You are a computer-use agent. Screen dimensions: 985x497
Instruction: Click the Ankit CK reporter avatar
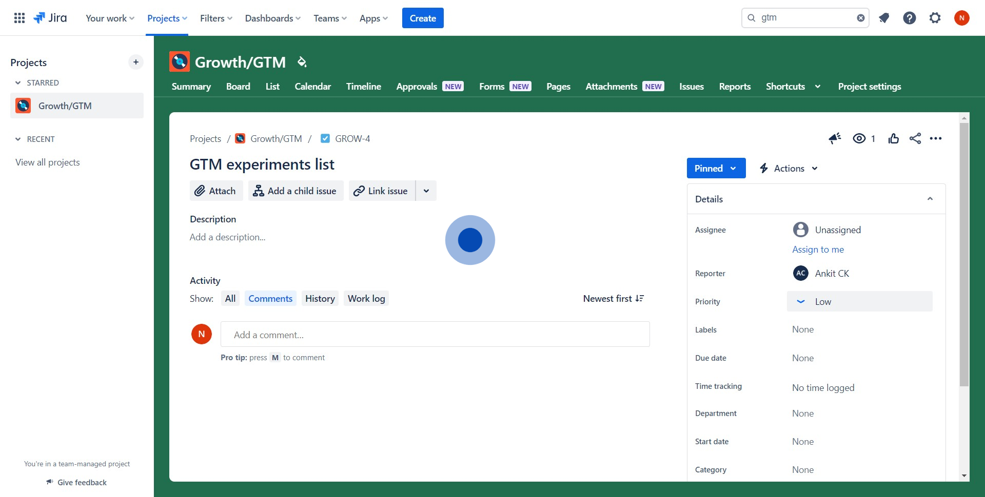coord(801,273)
